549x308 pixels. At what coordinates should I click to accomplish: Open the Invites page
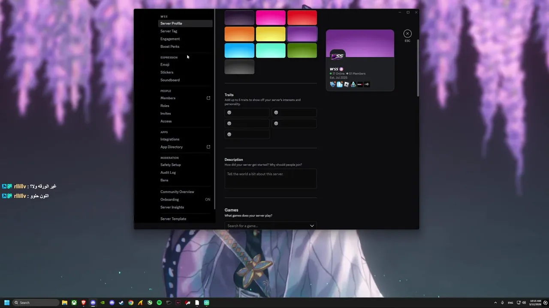pyautogui.click(x=185, y=113)
